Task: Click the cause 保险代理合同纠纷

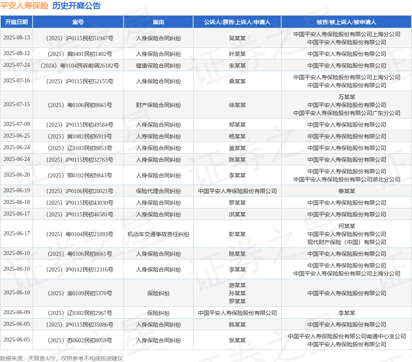Action: point(159,191)
